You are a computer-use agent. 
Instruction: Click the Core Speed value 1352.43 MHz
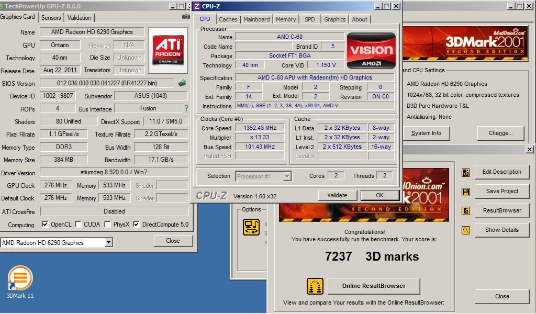(260, 128)
